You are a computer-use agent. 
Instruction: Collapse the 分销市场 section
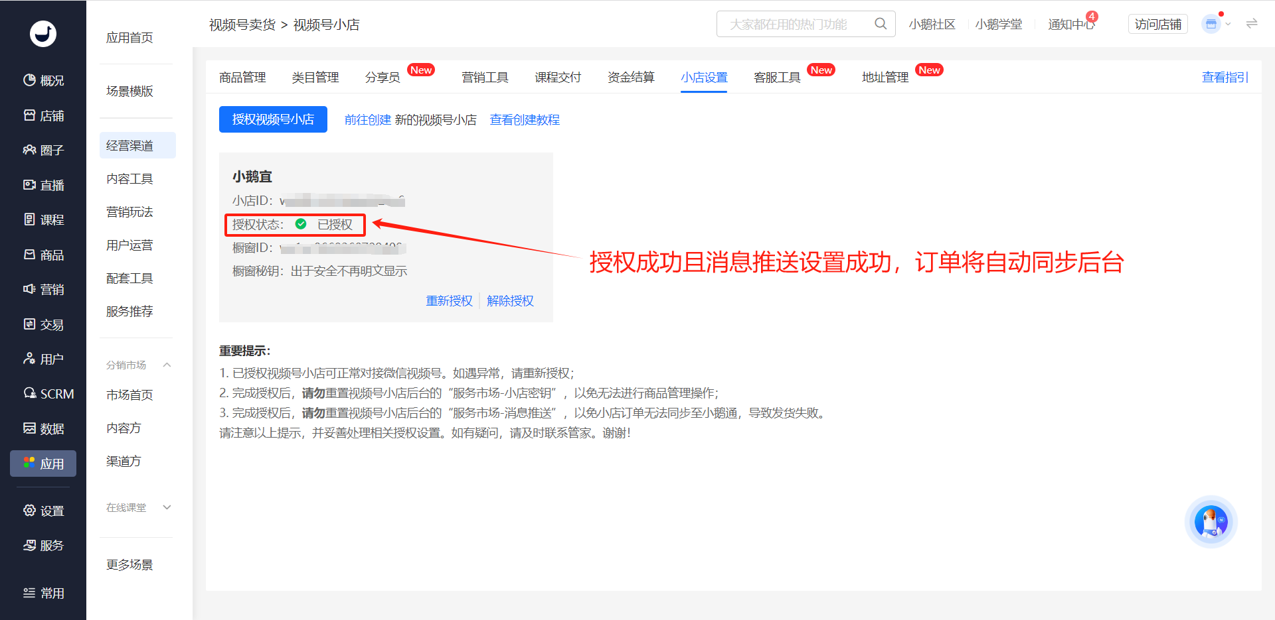[167, 365]
